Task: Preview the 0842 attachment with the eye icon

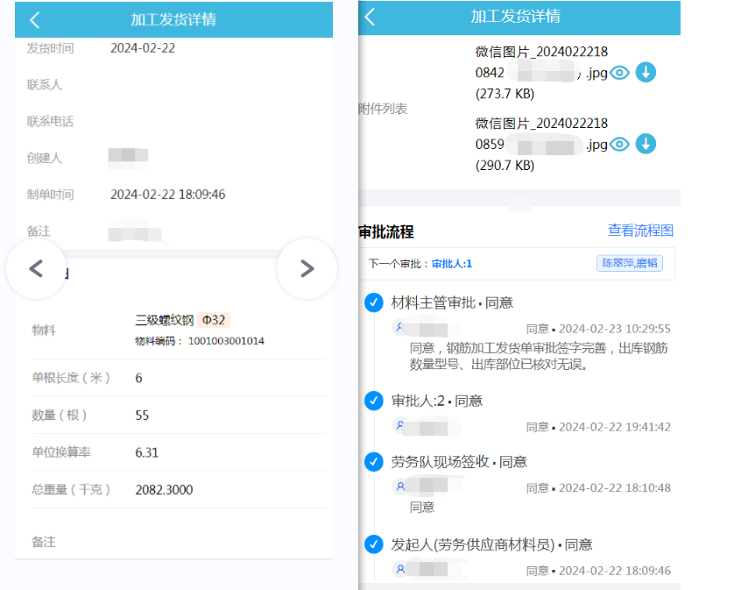Action: (620, 73)
